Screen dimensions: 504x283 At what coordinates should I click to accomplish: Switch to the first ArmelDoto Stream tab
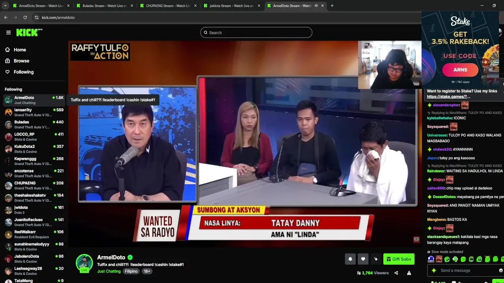pyautogui.click(x=41, y=6)
